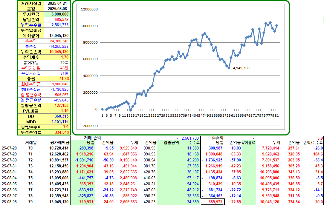Click the chart y-axis label -2000000
Image resolution: width=324 pixels, height=205 pixels.
click(x=89, y=126)
